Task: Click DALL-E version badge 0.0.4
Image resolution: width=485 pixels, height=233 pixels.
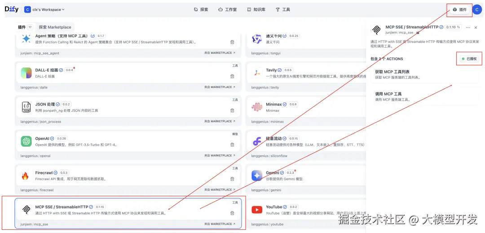Action: (x=70, y=70)
